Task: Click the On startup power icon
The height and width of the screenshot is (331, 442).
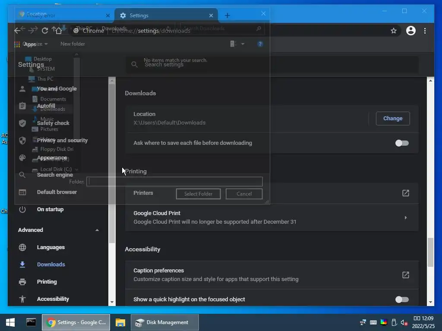Action: [x=22, y=209]
